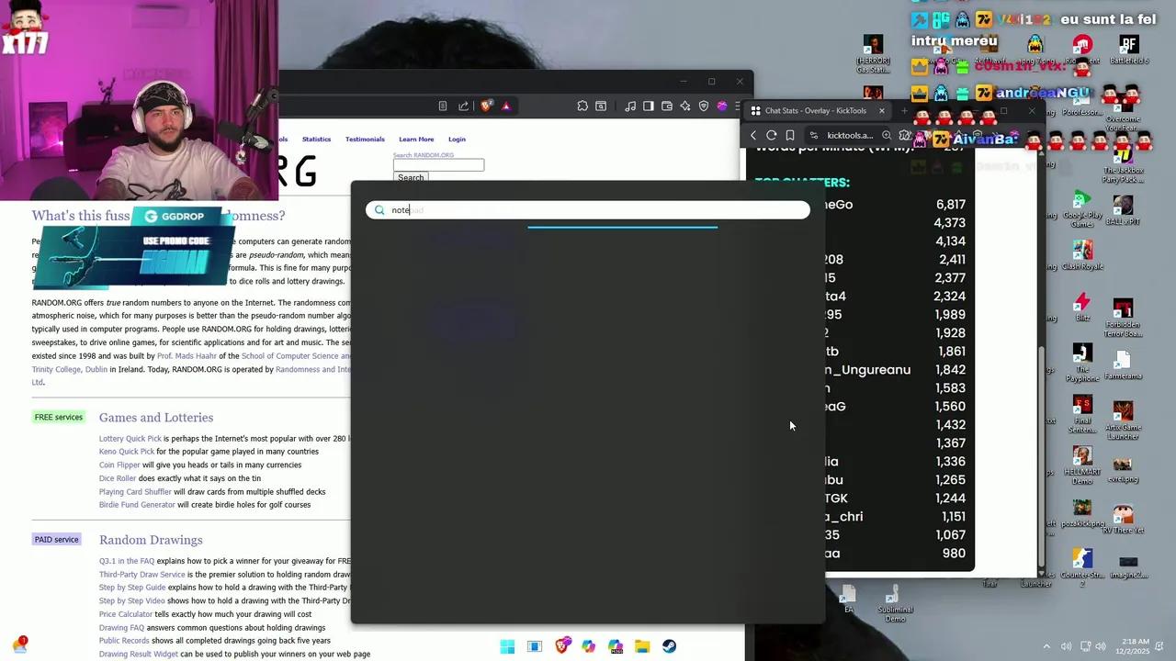Go back in the KickTools window
This screenshot has width=1176, height=661.
[753, 136]
